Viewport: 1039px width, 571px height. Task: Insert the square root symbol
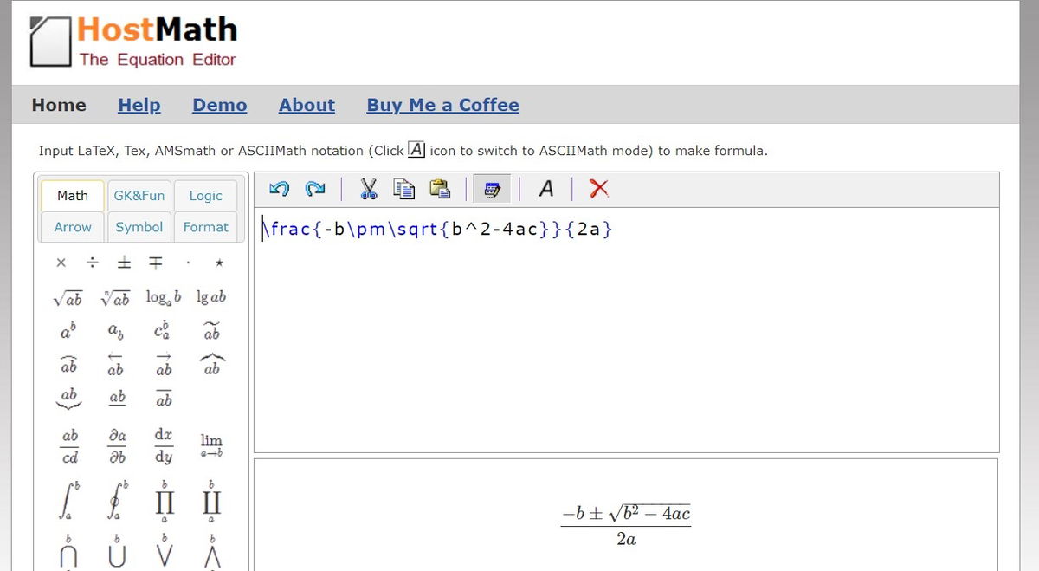(x=68, y=297)
